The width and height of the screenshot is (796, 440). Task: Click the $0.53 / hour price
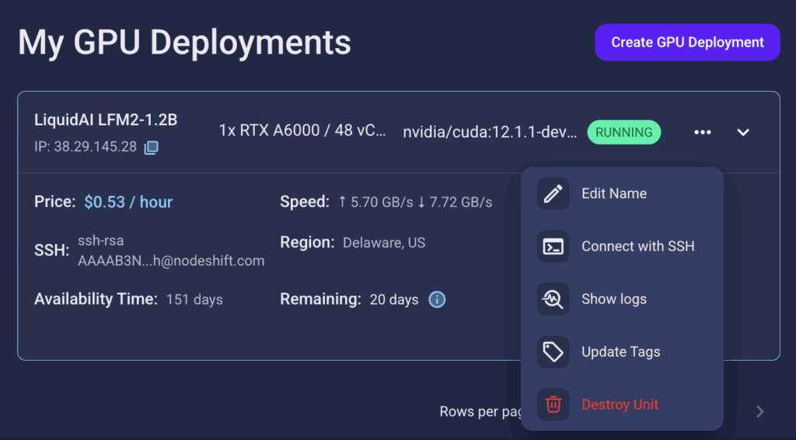point(128,202)
